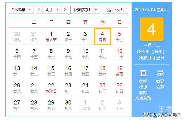This screenshot has height=121, width=184.
Task: Click the 返回今天 button
Action: coord(115,10)
